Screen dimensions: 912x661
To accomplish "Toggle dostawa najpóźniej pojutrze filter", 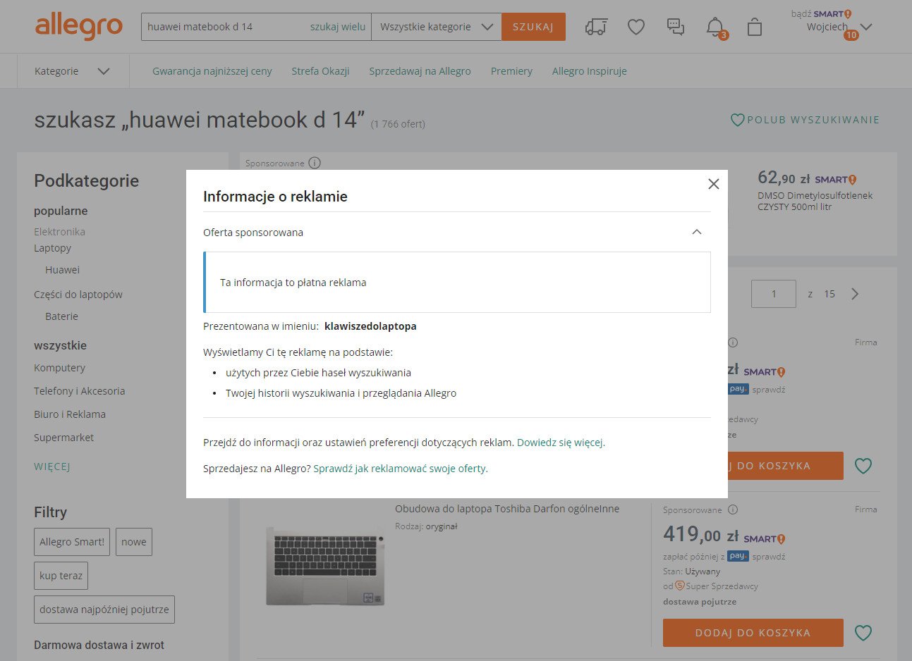I will [x=104, y=610].
